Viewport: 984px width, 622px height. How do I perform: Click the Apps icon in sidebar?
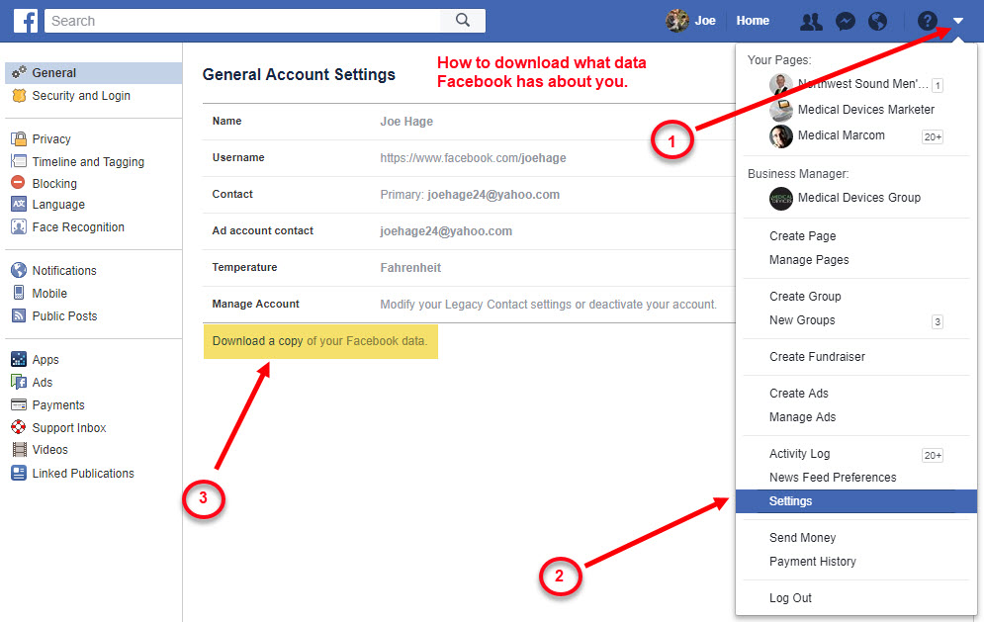click(x=19, y=359)
